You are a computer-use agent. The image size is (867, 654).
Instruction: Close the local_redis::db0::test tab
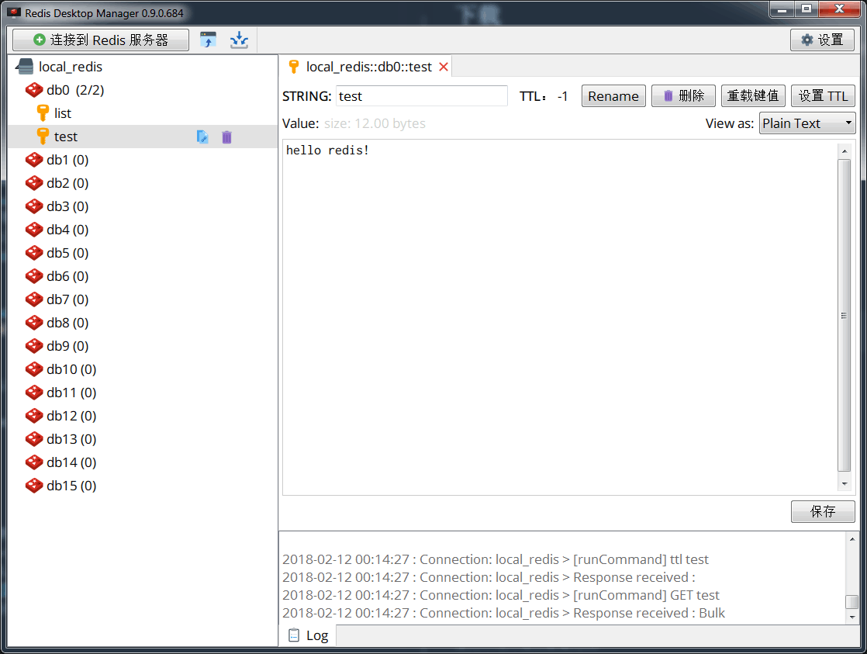pyautogui.click(x=444, y=67)
